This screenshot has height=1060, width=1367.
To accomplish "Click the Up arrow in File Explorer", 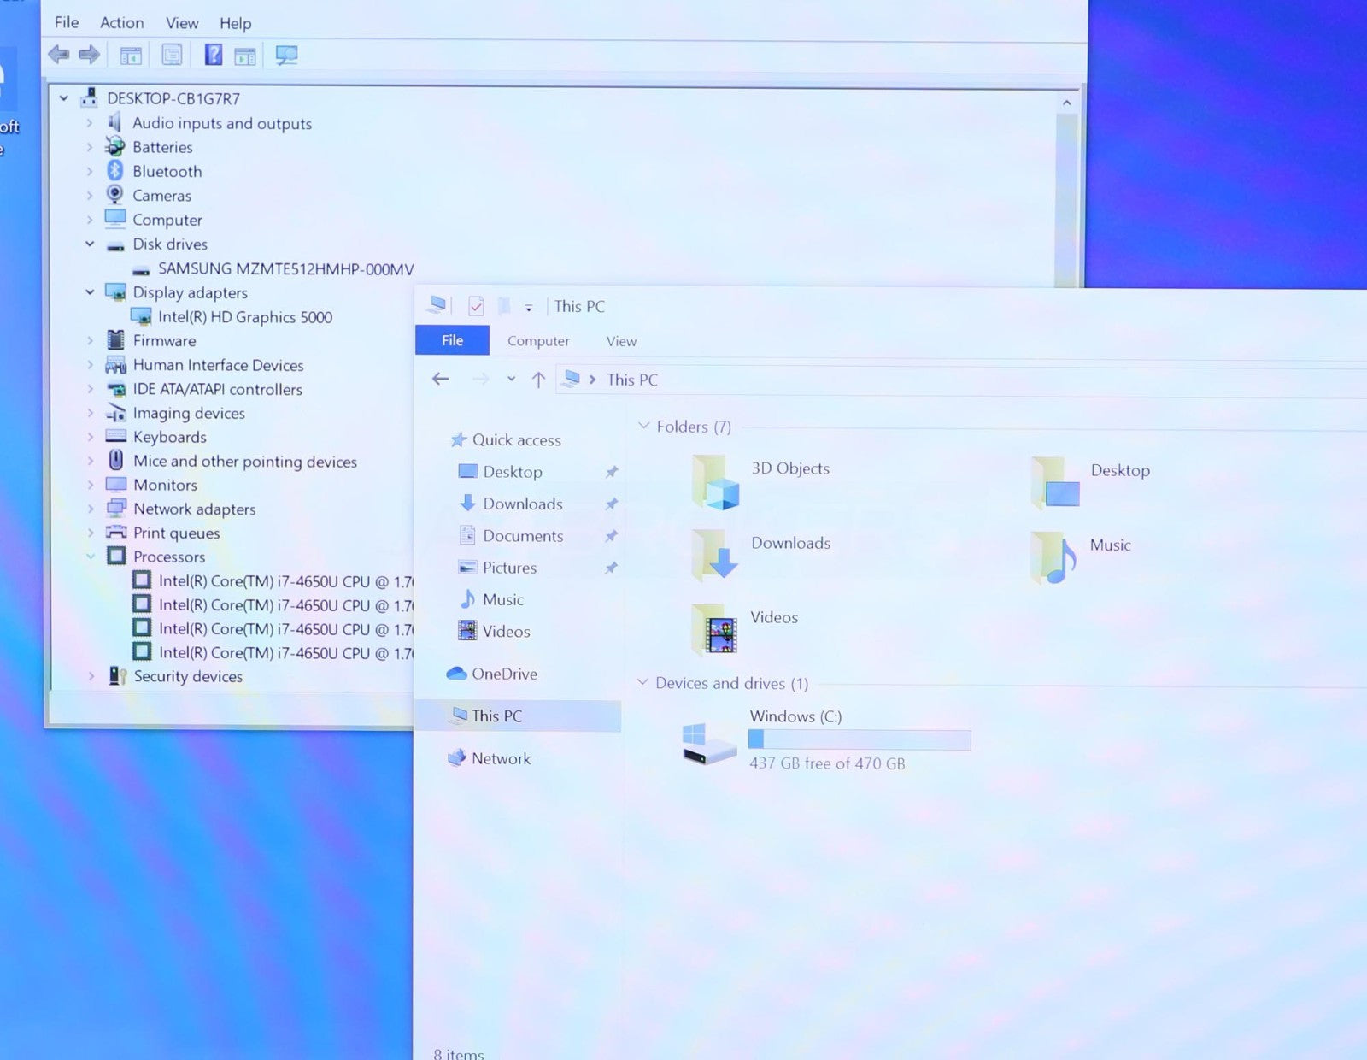I will (x=538, y=380).
